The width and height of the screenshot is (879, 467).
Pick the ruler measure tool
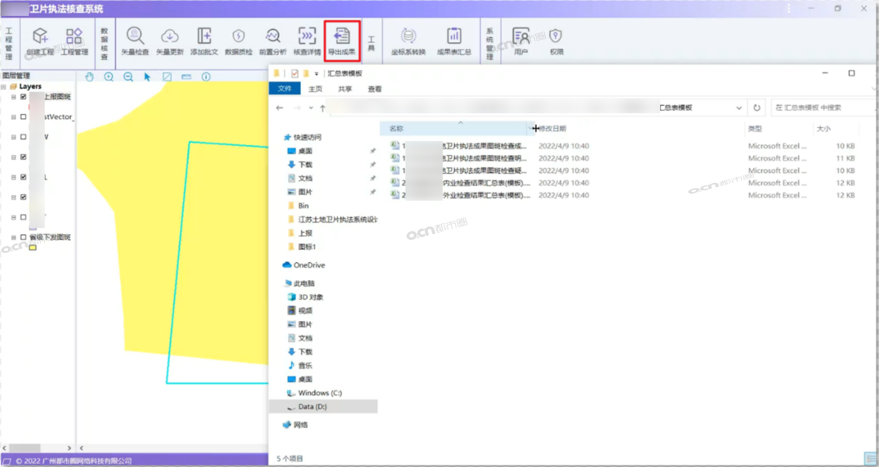[x=186, y=77]
